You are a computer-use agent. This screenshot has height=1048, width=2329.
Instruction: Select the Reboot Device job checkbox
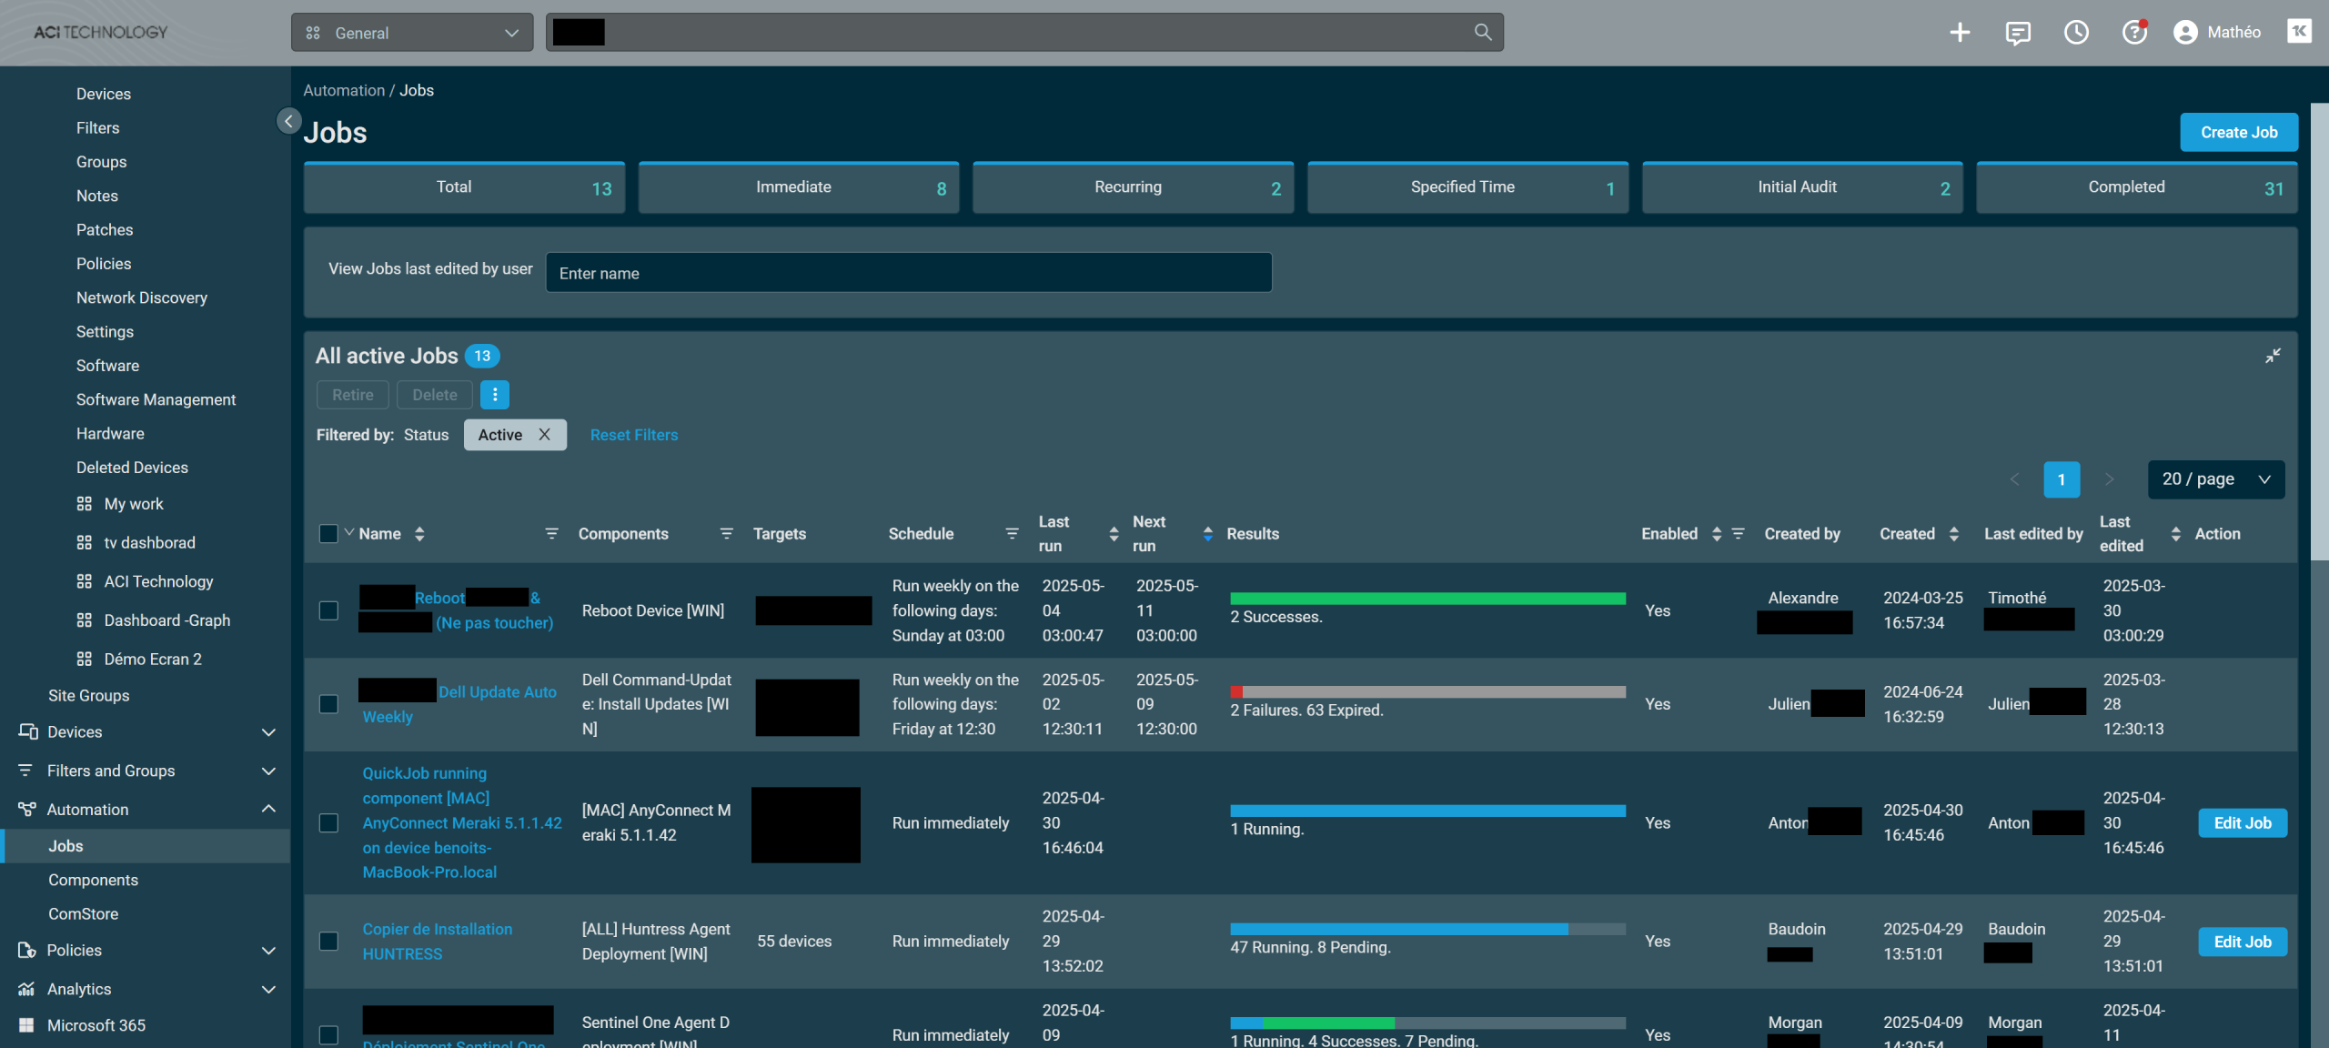point(328,610)
